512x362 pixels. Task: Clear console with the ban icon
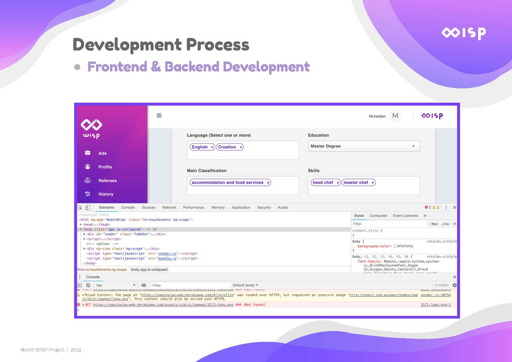click(88, 285)
